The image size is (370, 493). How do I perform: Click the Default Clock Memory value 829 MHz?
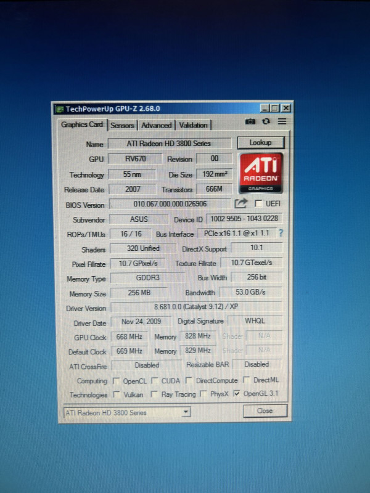click(197, 350)
